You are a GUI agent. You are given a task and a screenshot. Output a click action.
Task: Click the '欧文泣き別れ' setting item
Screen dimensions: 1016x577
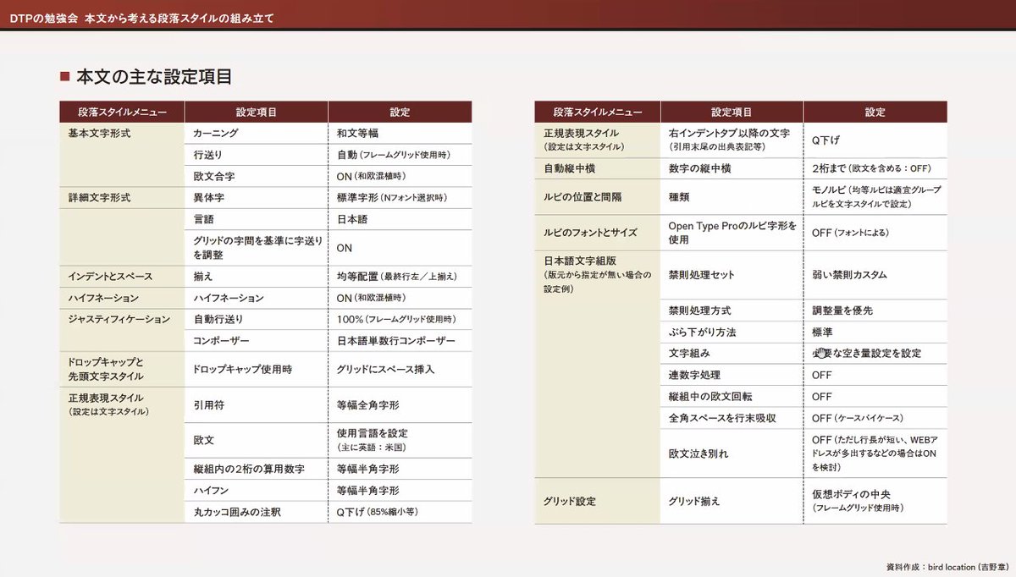tap(698, 453)
